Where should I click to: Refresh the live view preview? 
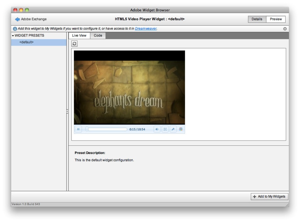tap(74, 43)
